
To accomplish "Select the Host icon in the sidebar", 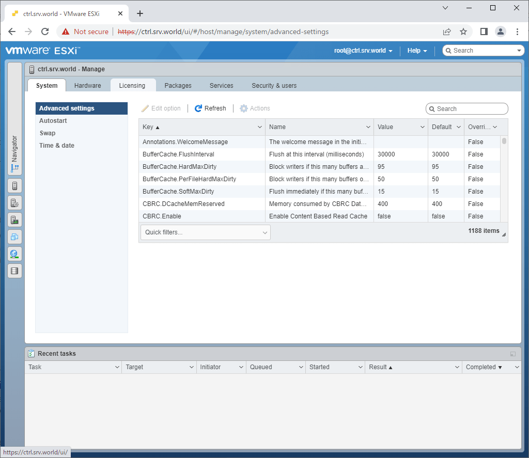I will pos(14,185).
